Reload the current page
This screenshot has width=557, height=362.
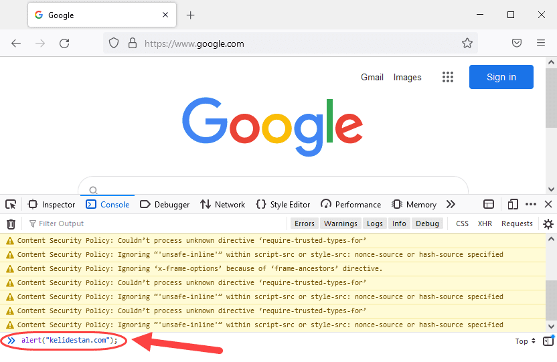(64, 43)
